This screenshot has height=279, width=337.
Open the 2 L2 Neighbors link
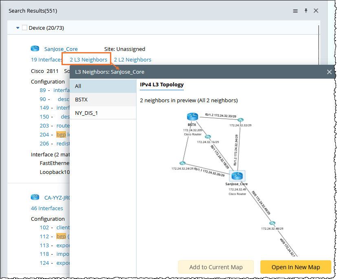pos(132,59)
